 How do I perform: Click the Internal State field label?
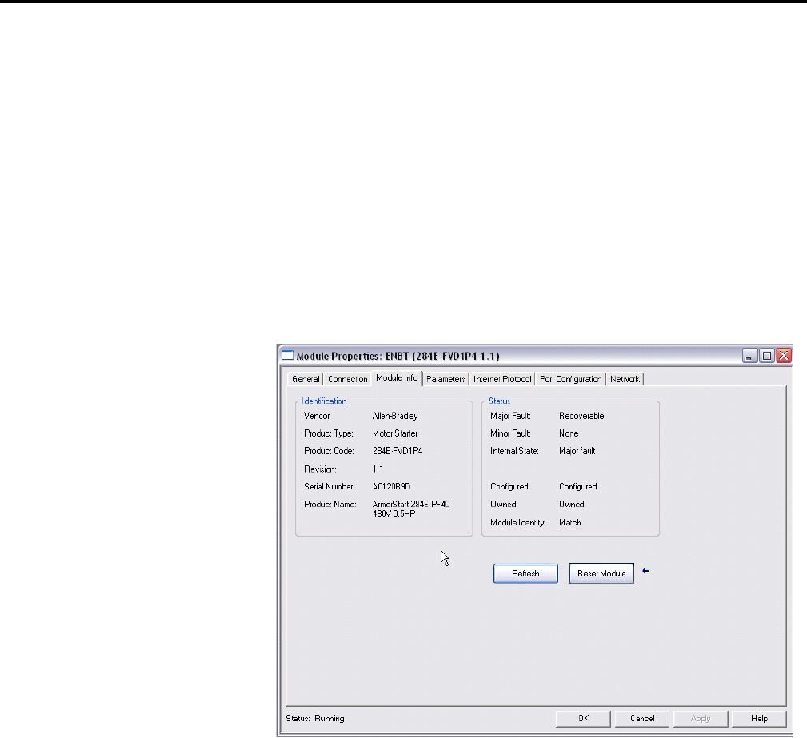point(514,451)
